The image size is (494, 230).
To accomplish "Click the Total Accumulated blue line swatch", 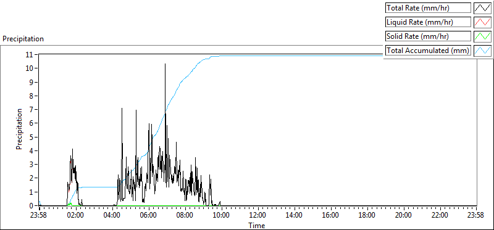I will pos(482,50).
